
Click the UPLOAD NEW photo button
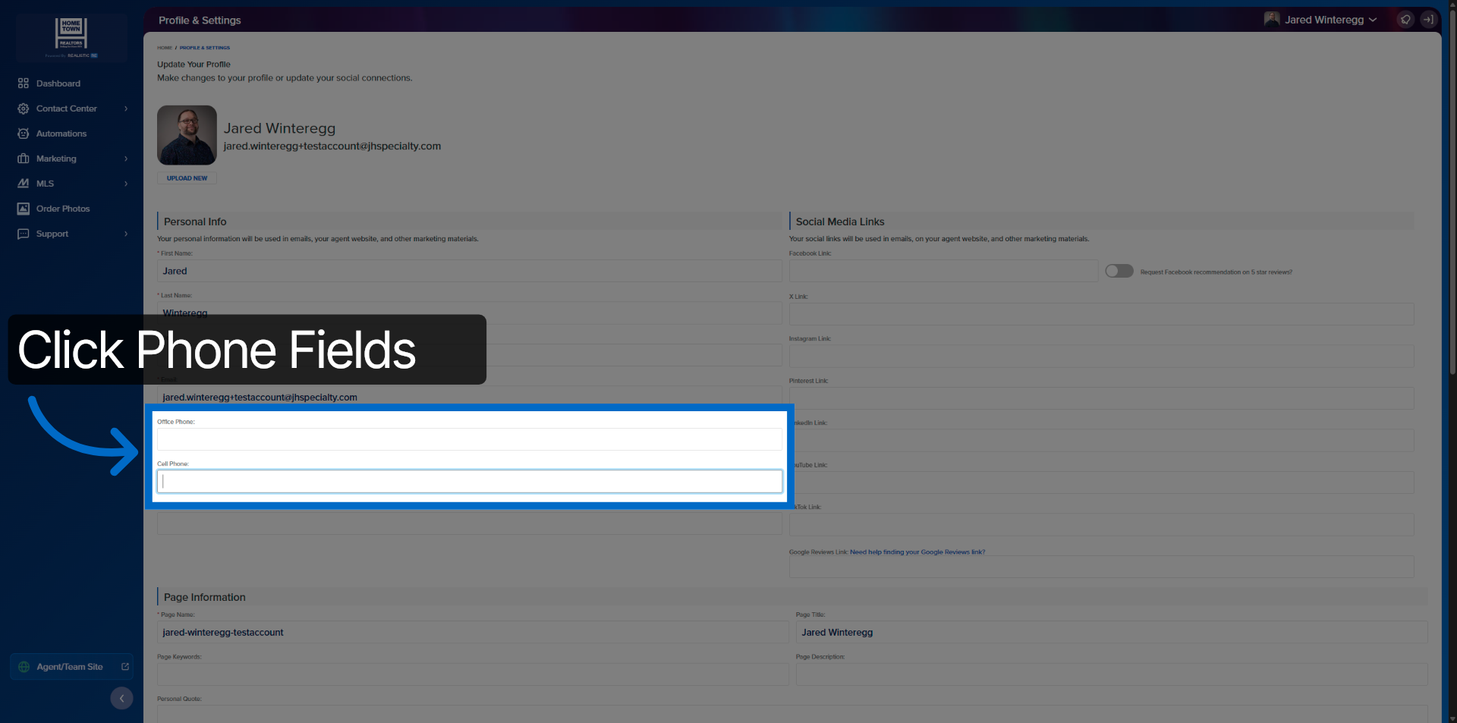click(x=187, y=178)
